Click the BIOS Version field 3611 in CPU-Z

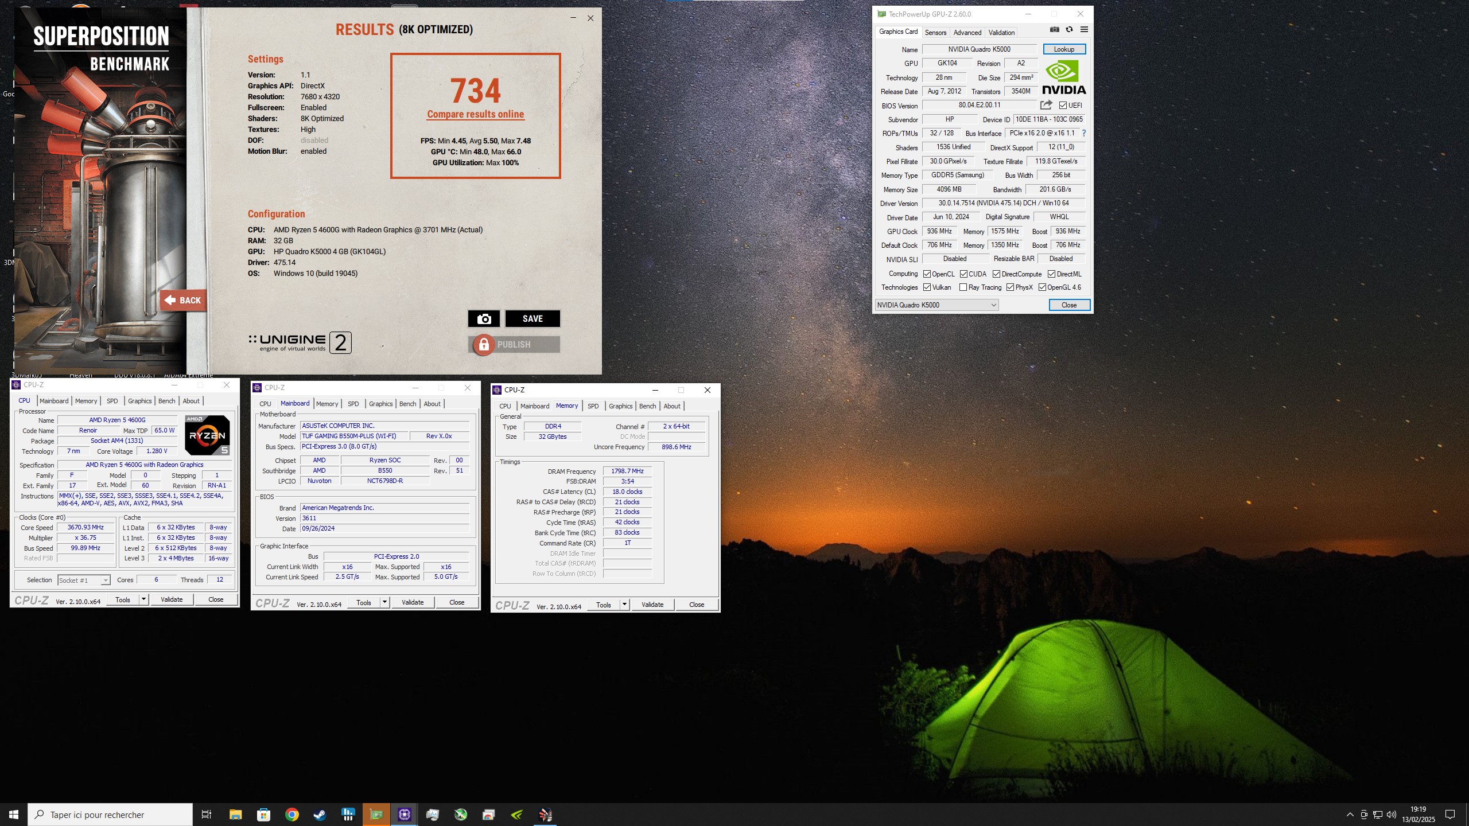point(385,518)
